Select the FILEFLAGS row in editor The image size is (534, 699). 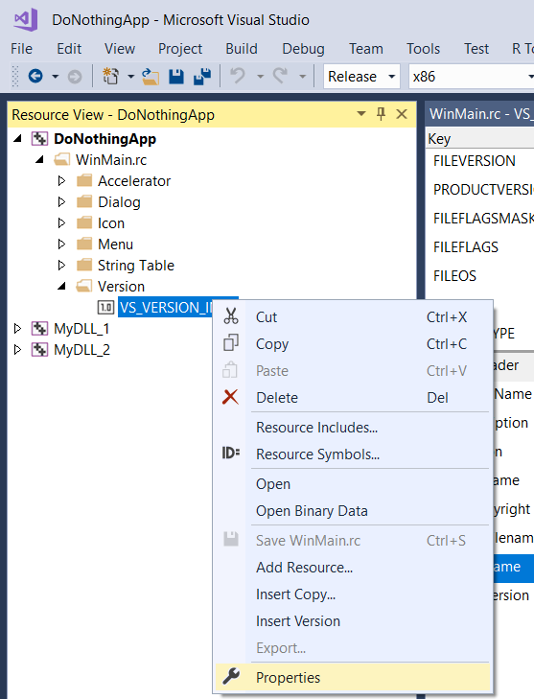coord(480,246)
